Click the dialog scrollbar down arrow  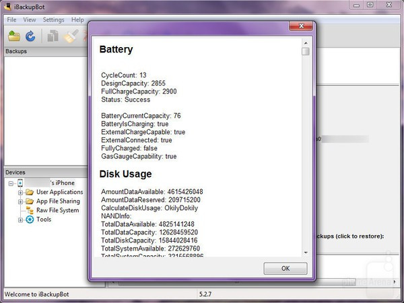(x=306, y=252)
